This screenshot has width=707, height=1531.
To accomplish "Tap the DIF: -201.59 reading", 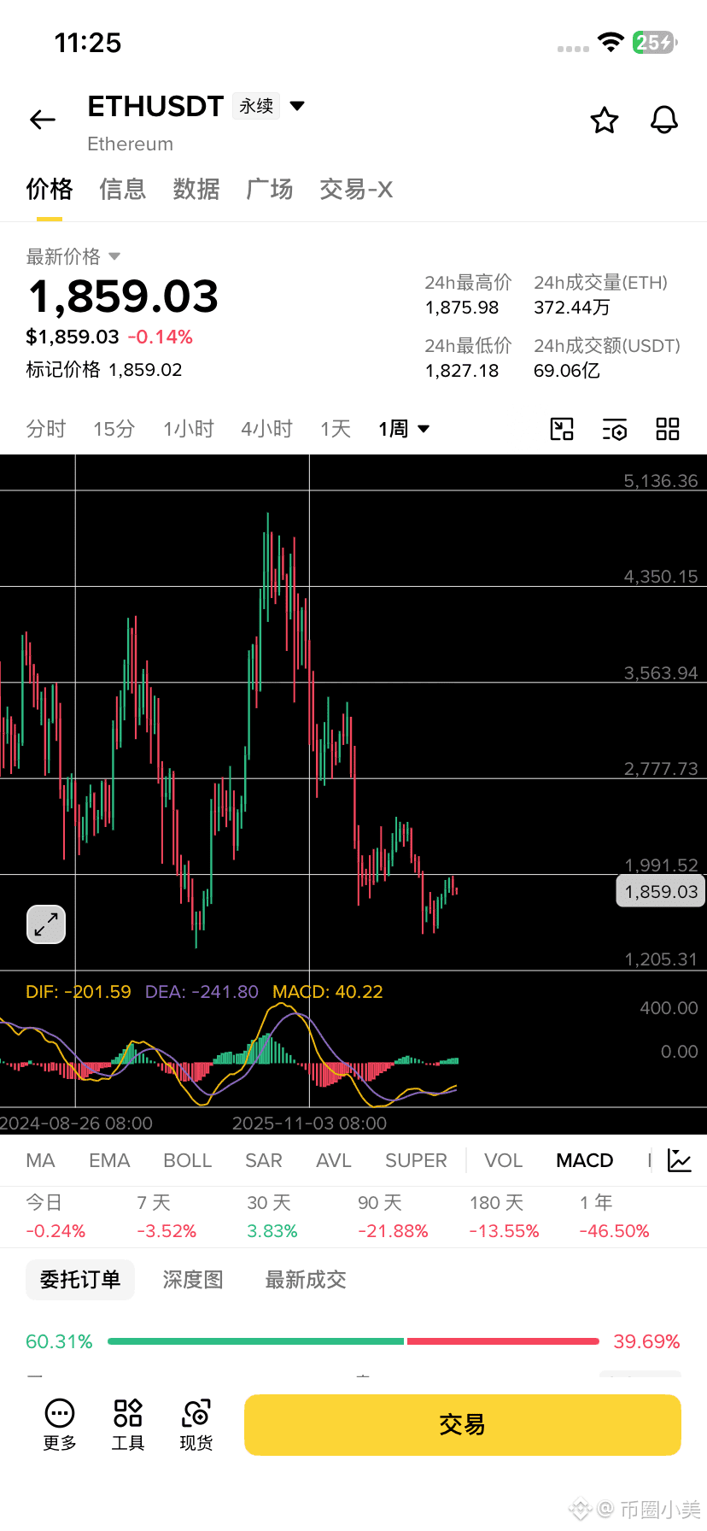I will [79, 992].
